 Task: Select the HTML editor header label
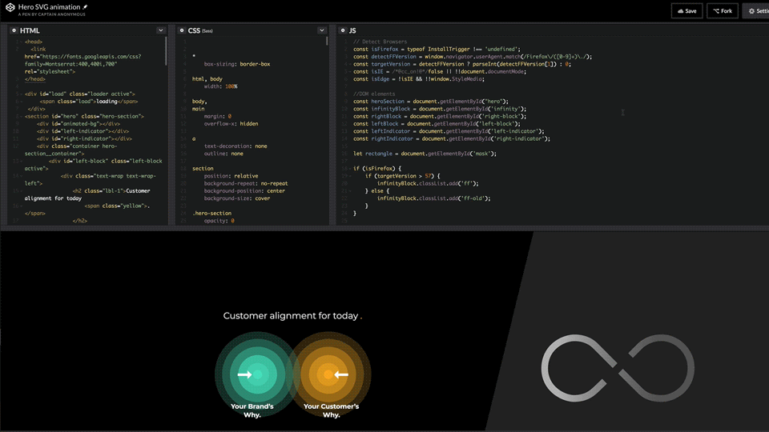point(30,30)
